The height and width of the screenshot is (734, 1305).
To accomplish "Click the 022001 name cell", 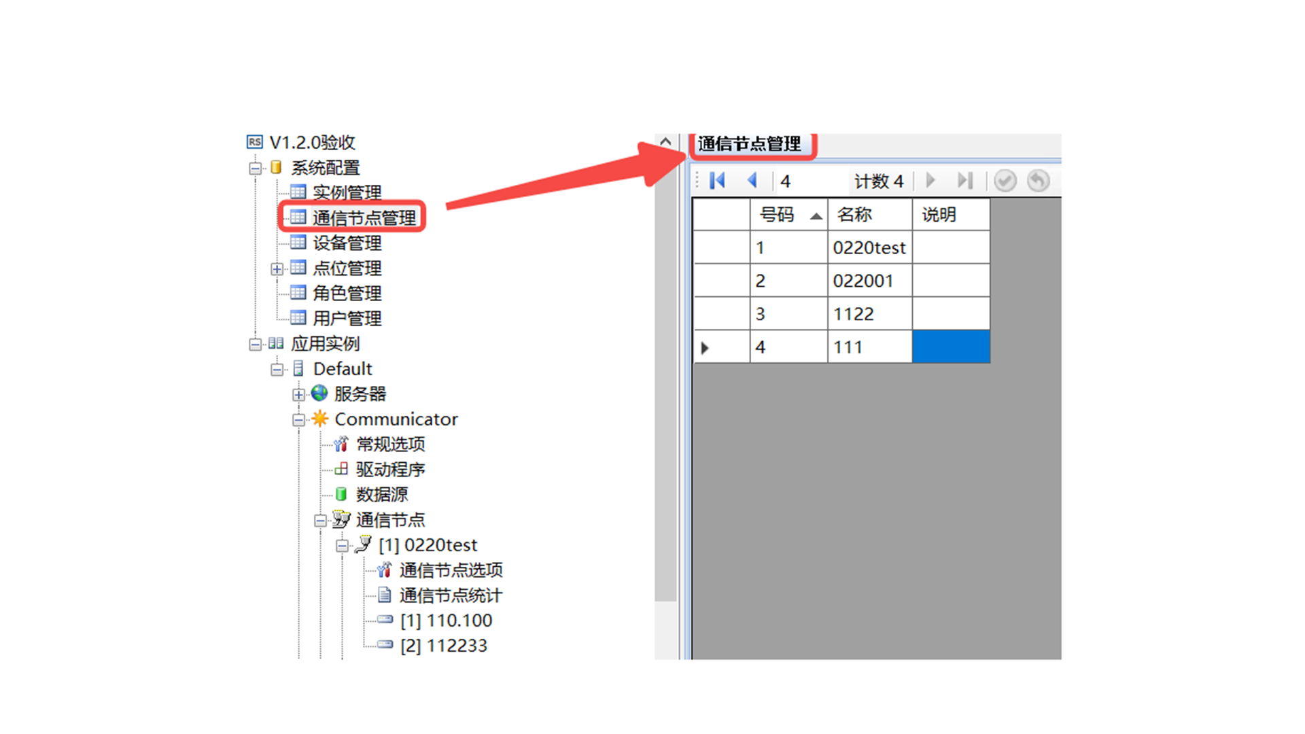I will (870, 281).
